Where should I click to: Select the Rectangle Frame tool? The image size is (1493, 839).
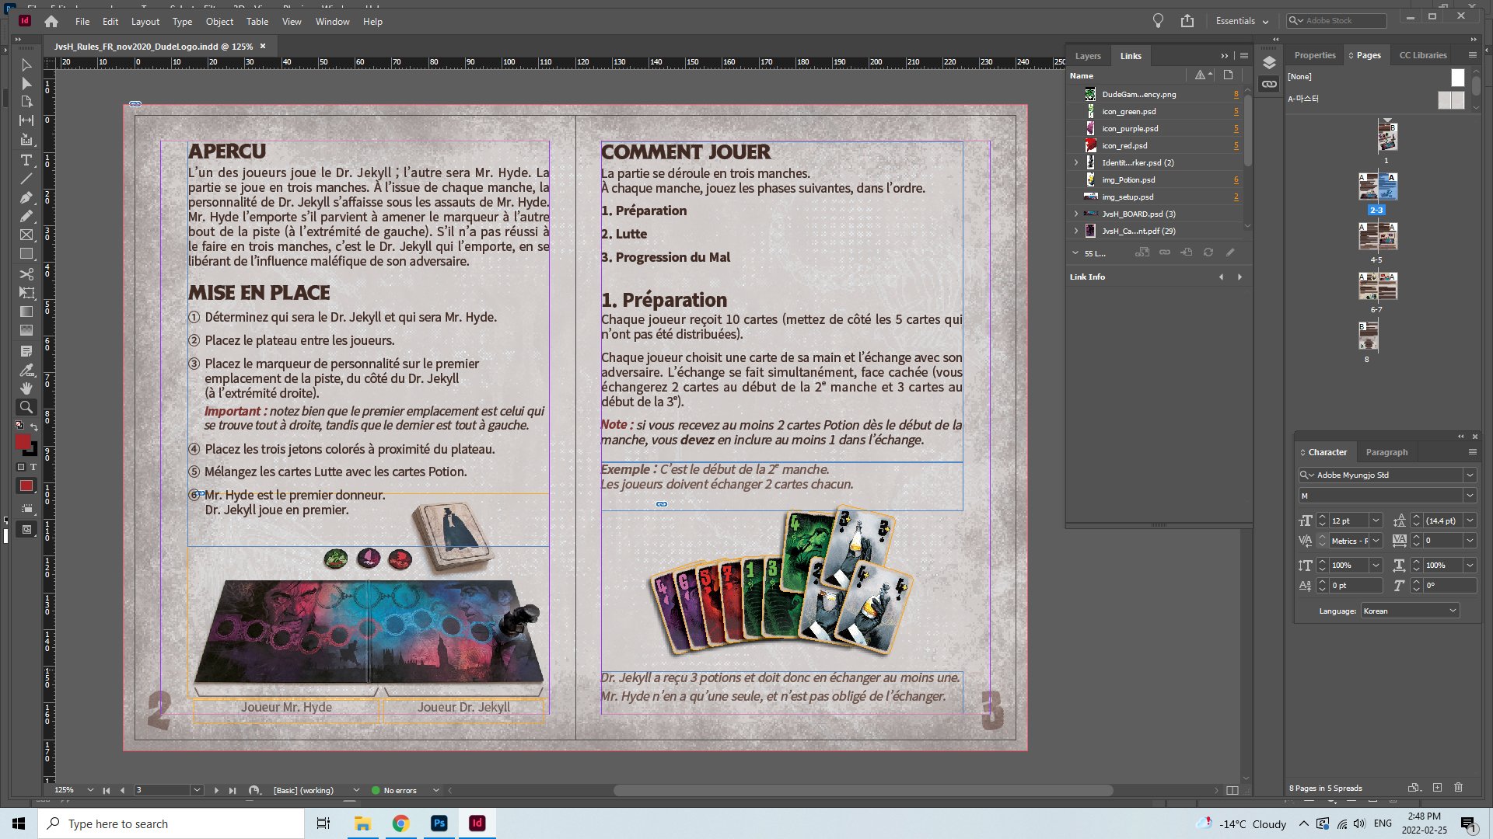pos(26,235)
